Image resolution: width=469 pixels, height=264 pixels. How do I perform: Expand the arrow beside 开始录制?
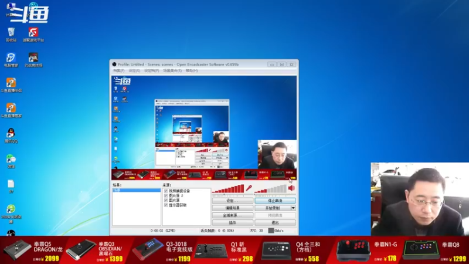293,208
